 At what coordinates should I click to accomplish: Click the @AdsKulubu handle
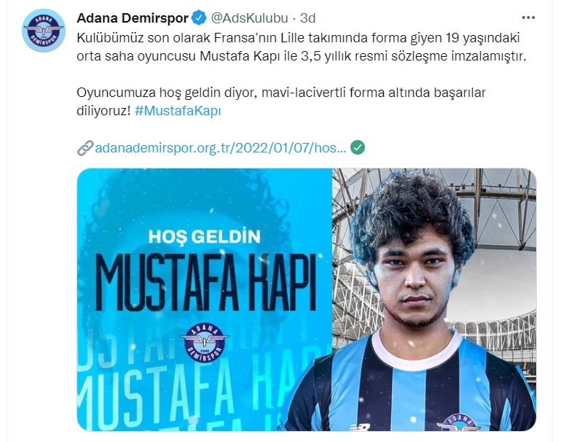(x=250, y=18)
